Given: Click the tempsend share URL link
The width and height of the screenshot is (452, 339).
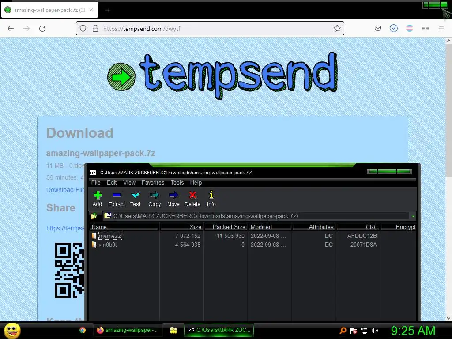Looking at the screenshot, I should 65,228.
